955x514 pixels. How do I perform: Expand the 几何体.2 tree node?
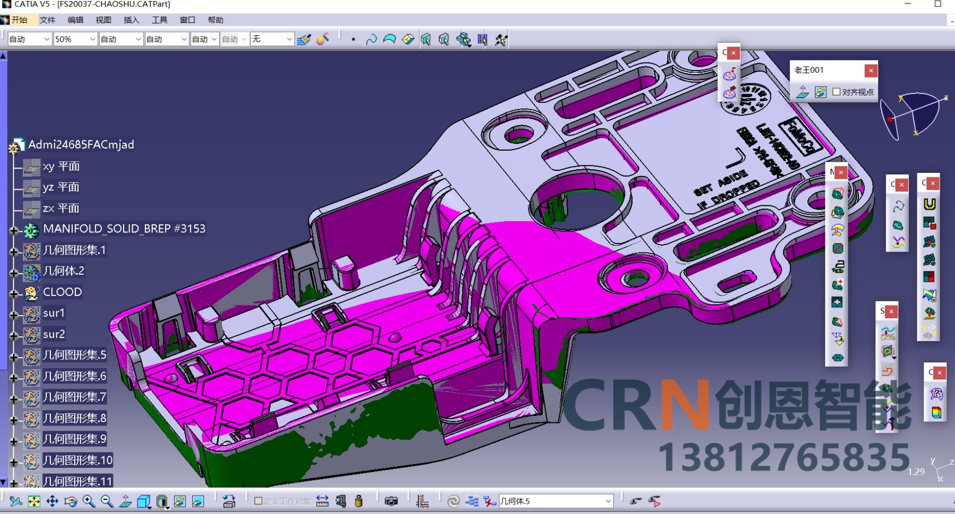(x=13, y=273)
